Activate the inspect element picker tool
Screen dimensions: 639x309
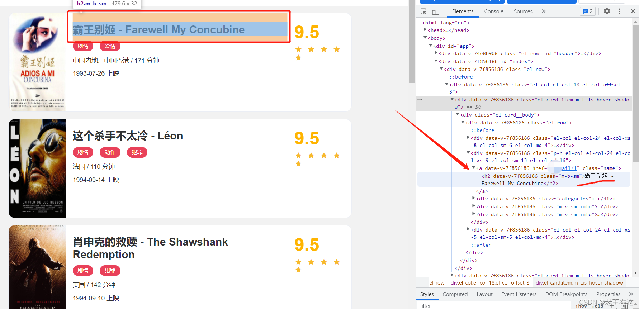423,11
